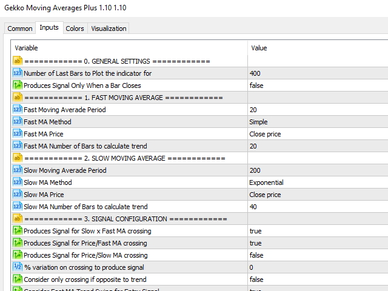Switch to the Colors tab
388x291 pixels.
[75, 28]
